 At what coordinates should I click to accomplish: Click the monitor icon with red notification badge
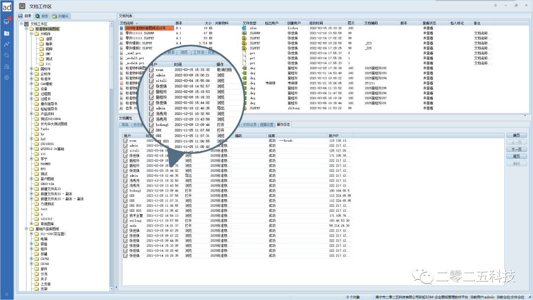click(x=6, y=22)
